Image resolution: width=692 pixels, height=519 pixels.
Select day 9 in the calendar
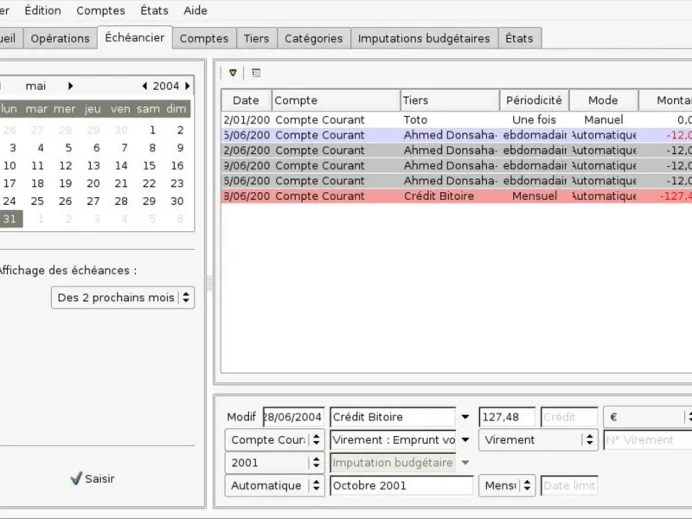pos(180,148)
